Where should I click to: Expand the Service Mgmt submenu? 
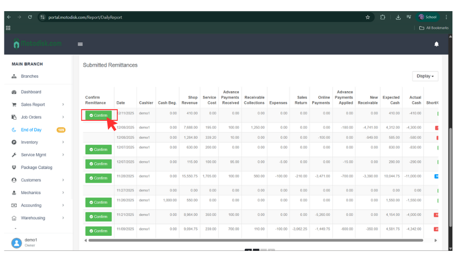[x=63, y=155]
